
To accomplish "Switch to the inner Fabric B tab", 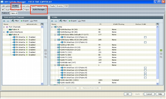I will 14,13.
